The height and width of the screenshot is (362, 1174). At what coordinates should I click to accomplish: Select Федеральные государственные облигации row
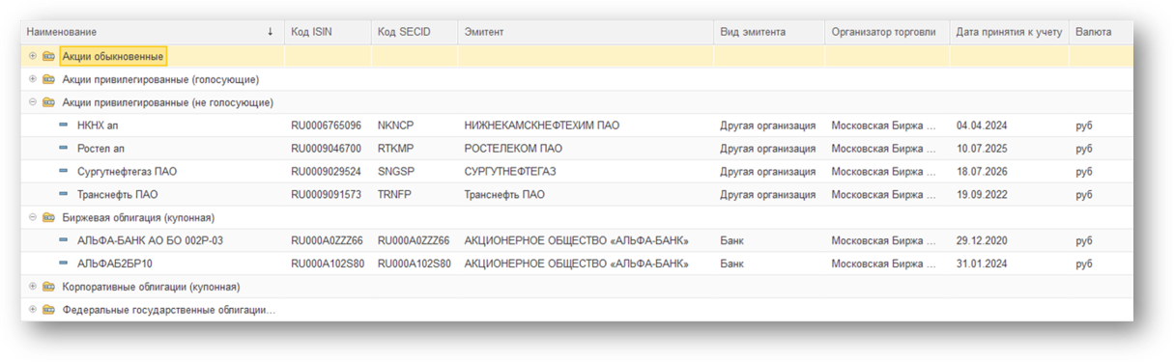578,310
